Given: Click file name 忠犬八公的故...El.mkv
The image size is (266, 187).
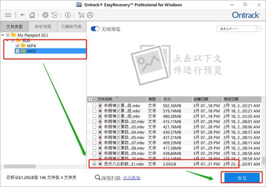Looking at the screenshot, I should [124, 164].
